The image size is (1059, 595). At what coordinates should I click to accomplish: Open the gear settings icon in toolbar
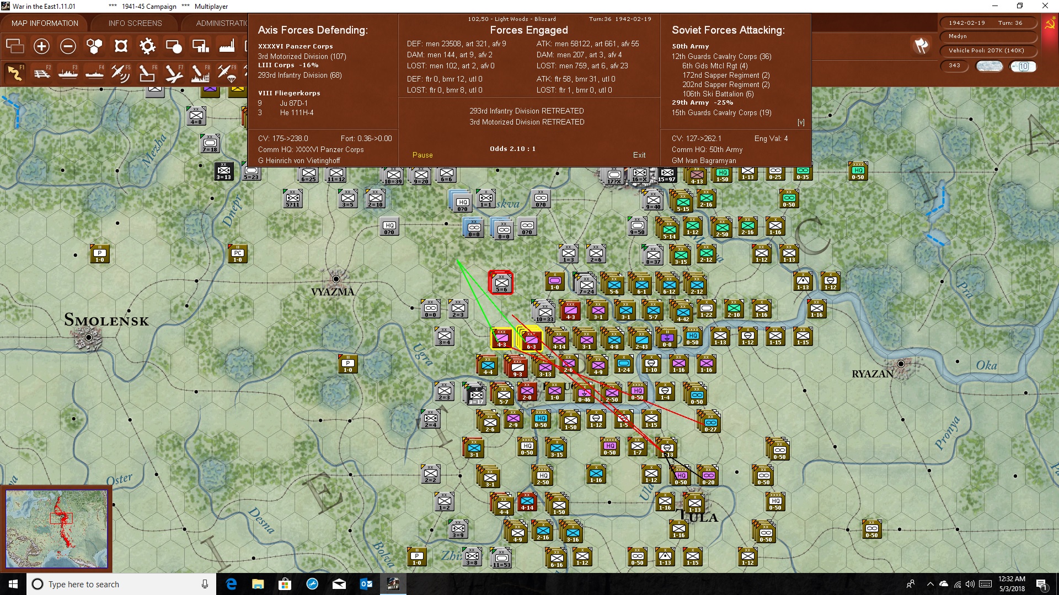pyautogui.click(x=147, y=46)
